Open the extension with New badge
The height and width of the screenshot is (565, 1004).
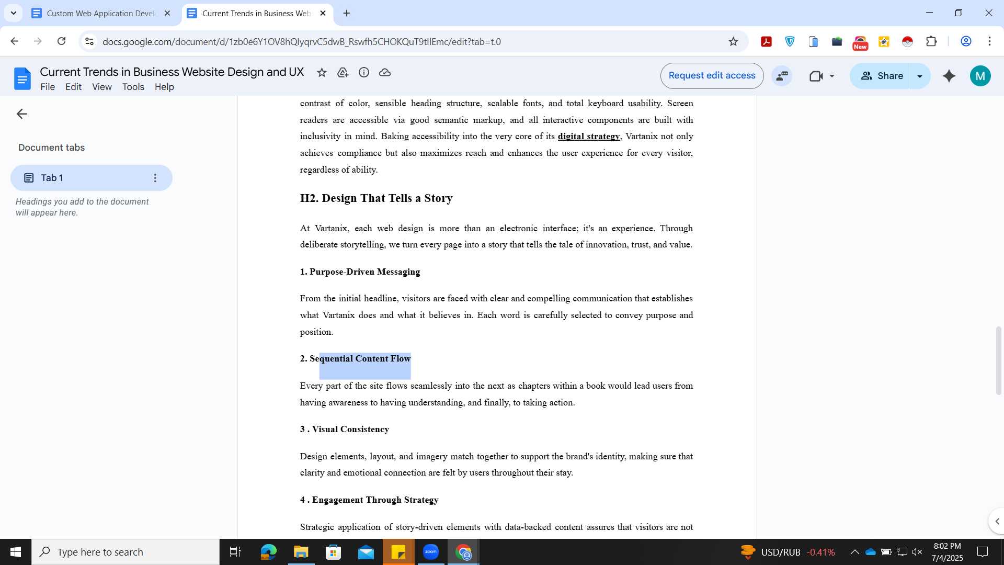pyautogui.click(x=860, y=42)
